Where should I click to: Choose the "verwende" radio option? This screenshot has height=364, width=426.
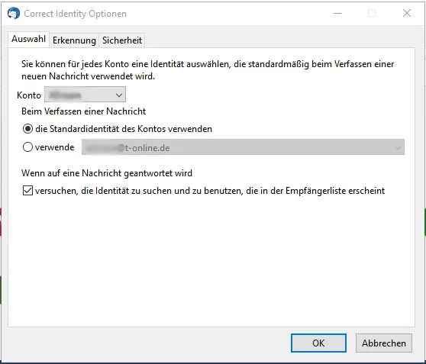(27, 147)
